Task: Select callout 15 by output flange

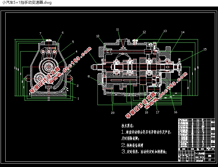Action: (205, 49)
